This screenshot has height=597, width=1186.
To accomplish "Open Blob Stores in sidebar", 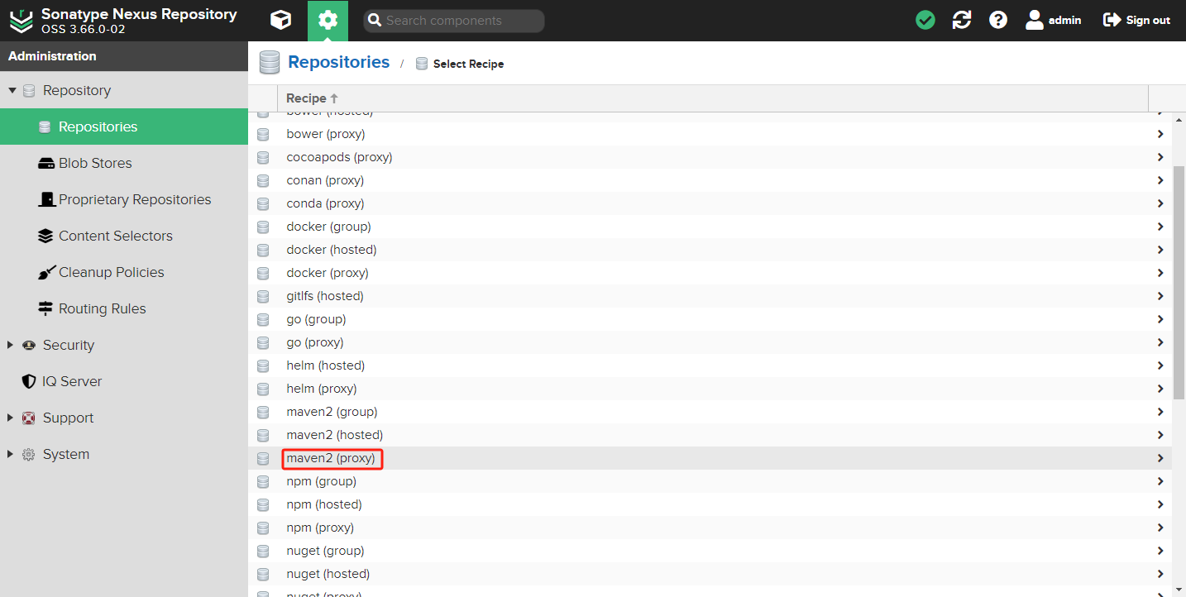I will tap(124, 163).
